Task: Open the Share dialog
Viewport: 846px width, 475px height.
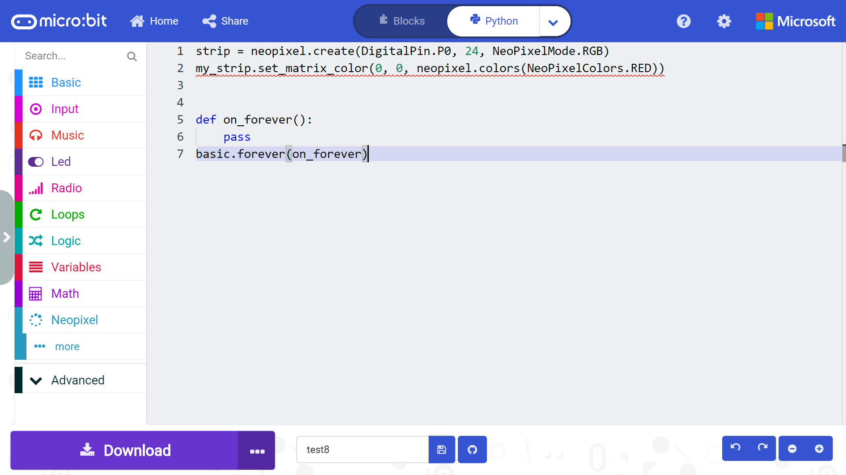Action: (225, 21)
